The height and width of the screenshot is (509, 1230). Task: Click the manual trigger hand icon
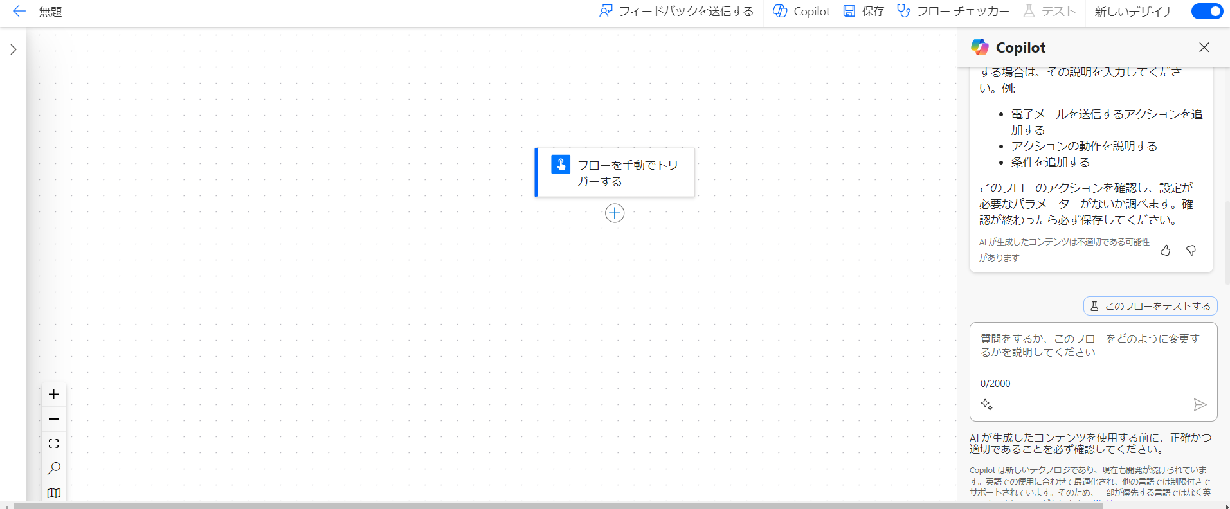(561, 165)
